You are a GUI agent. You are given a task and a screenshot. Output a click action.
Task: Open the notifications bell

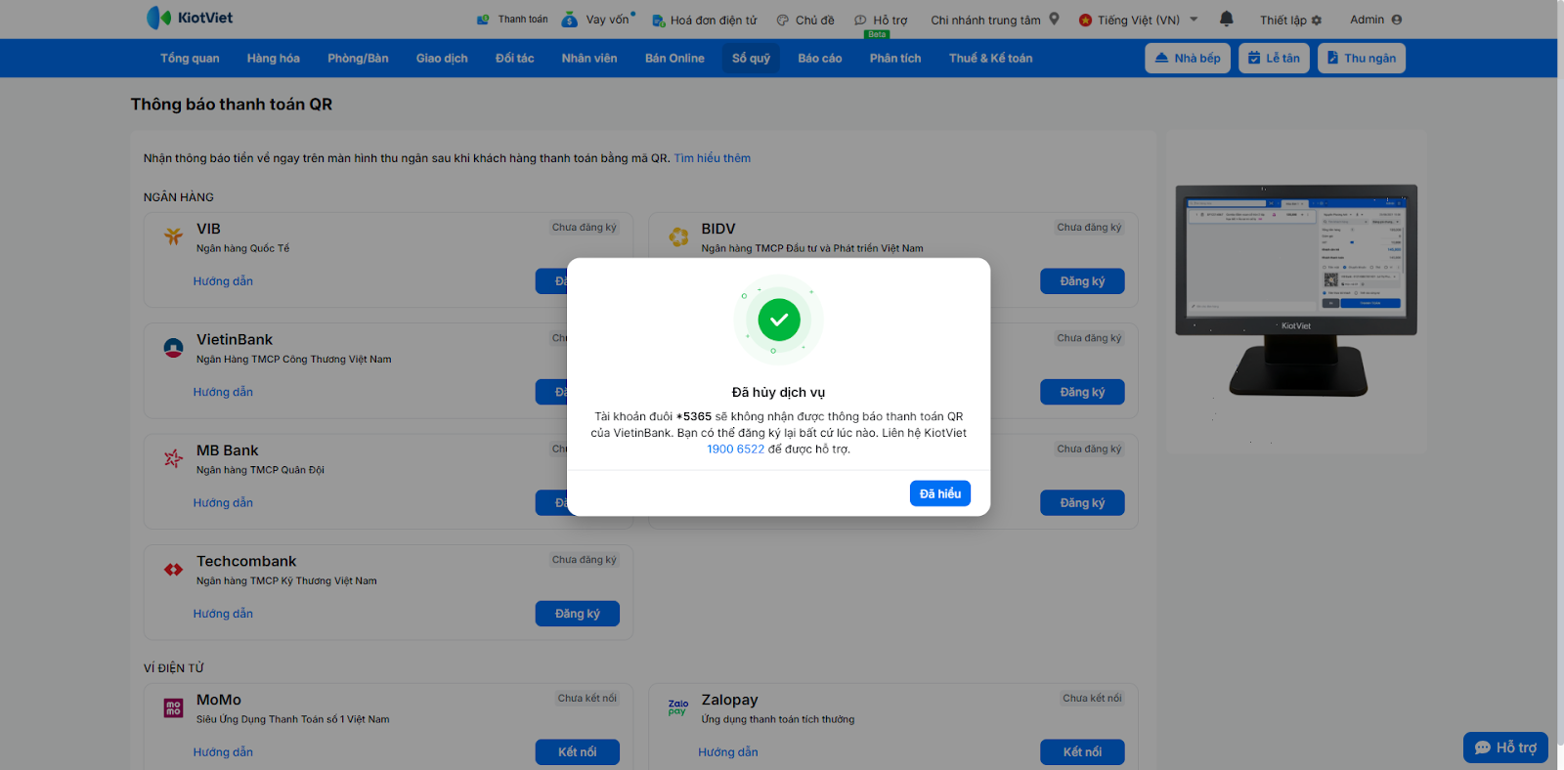pos(1227,19)
